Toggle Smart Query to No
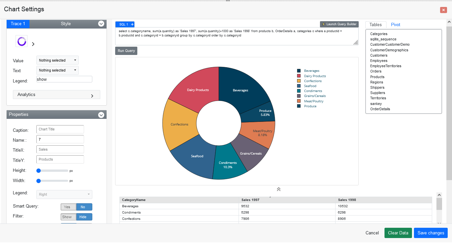452x243 pixels. 84,207
